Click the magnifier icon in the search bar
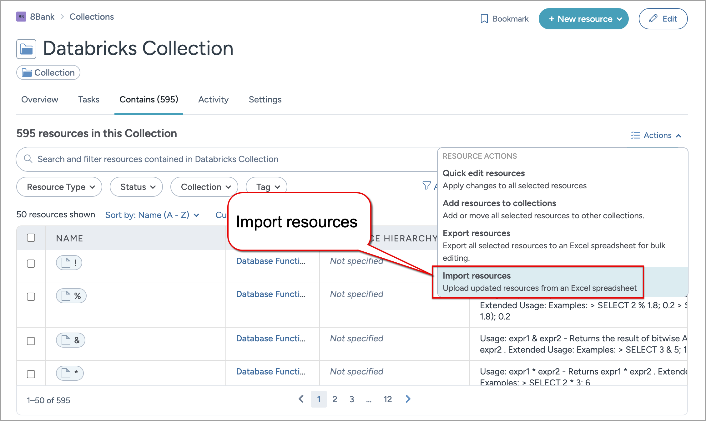Screen dimensions: 706x421 pyautogui.click(x=28, y=159)
